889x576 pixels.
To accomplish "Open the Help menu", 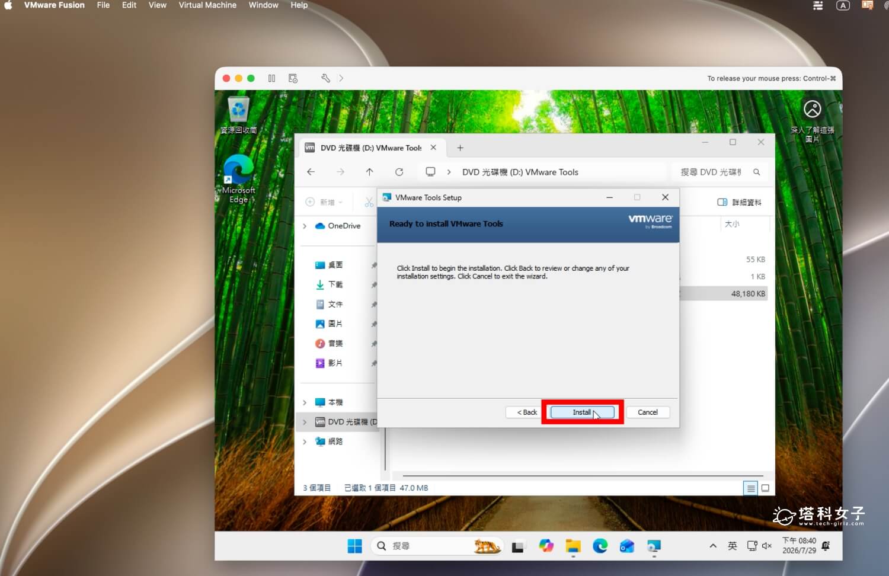I will (299, 5).
